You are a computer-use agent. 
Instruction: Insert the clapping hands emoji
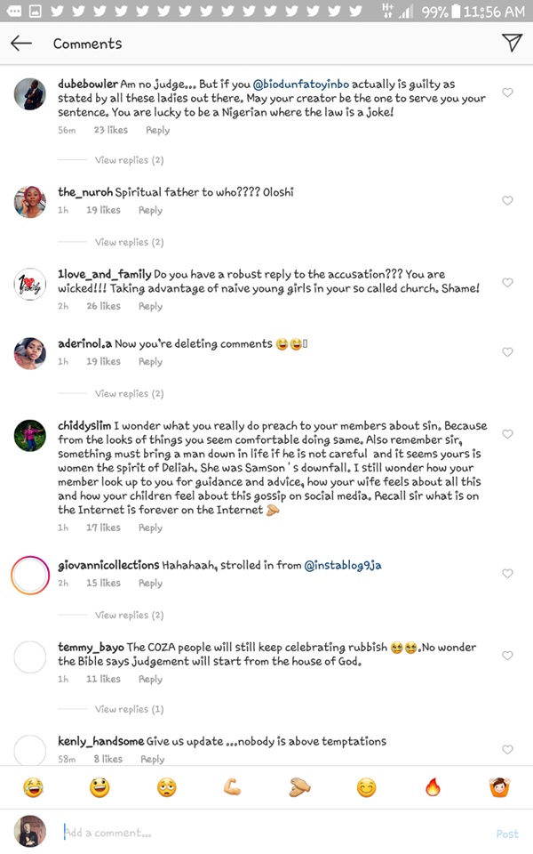tap(299, 787)
